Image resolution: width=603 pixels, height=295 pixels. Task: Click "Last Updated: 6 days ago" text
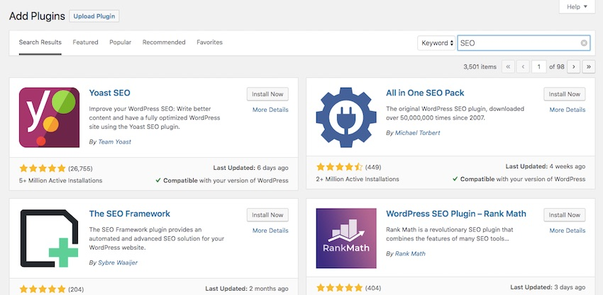coord(250,168)
